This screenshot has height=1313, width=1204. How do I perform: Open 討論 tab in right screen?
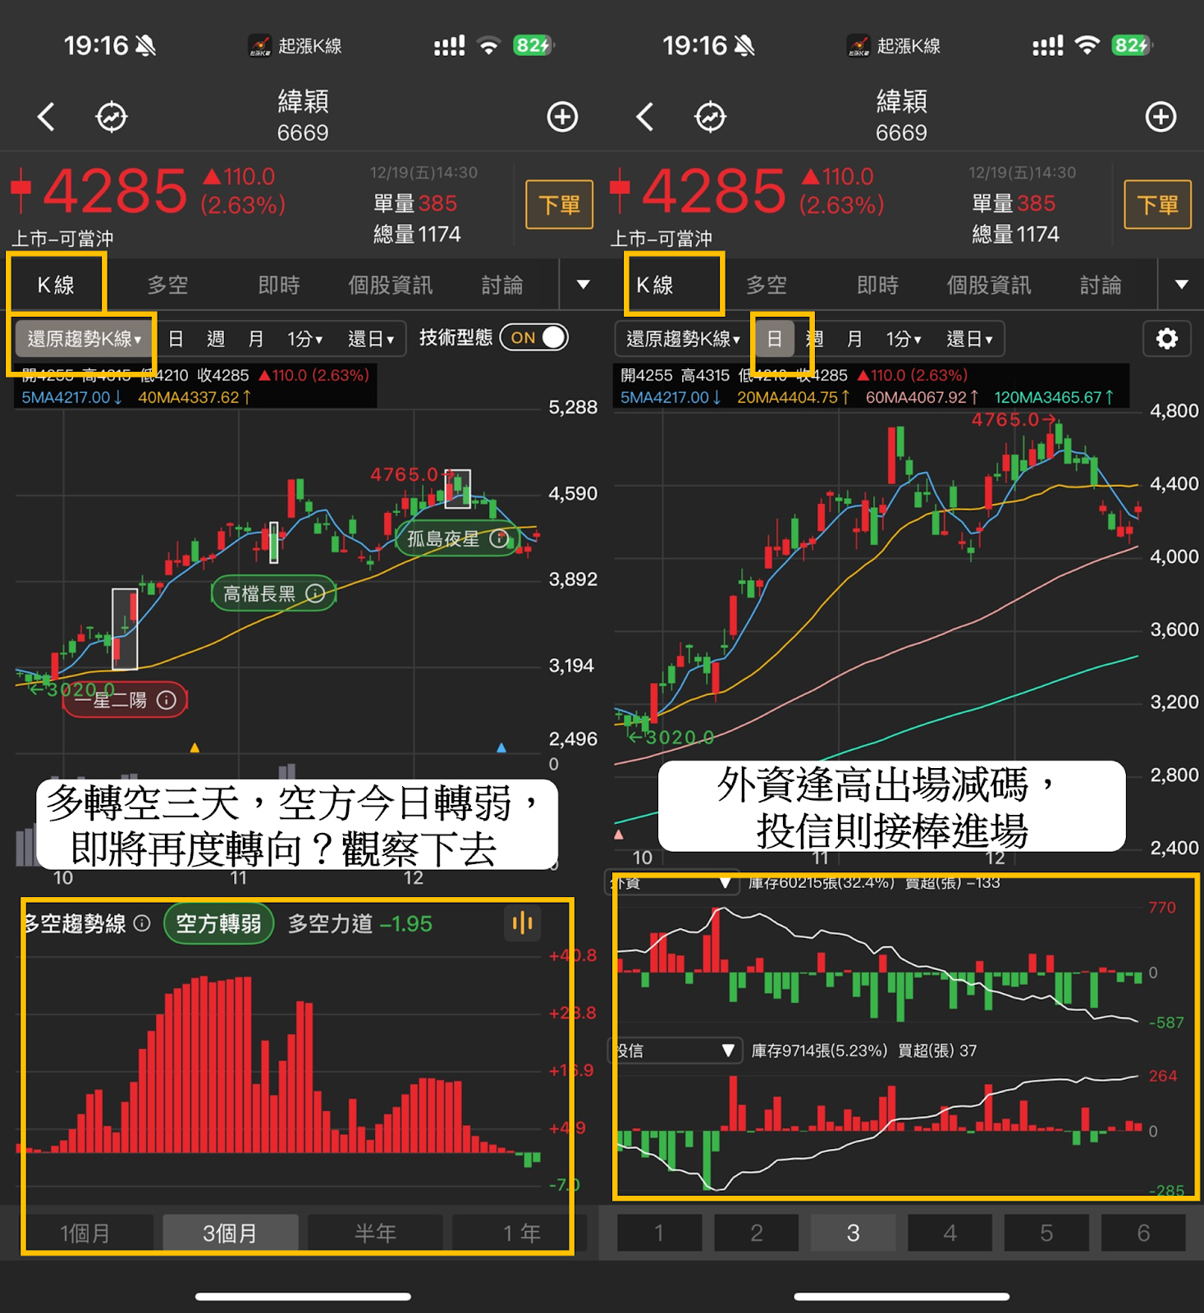coord(1101,285)
